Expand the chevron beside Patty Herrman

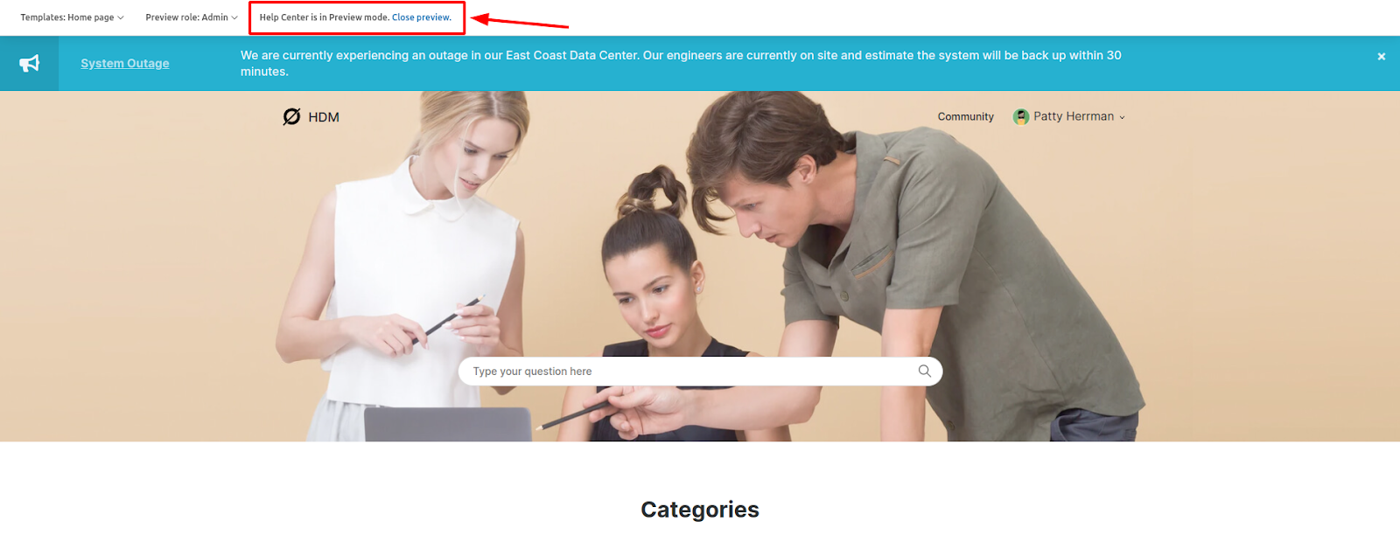click(1122, 117)
